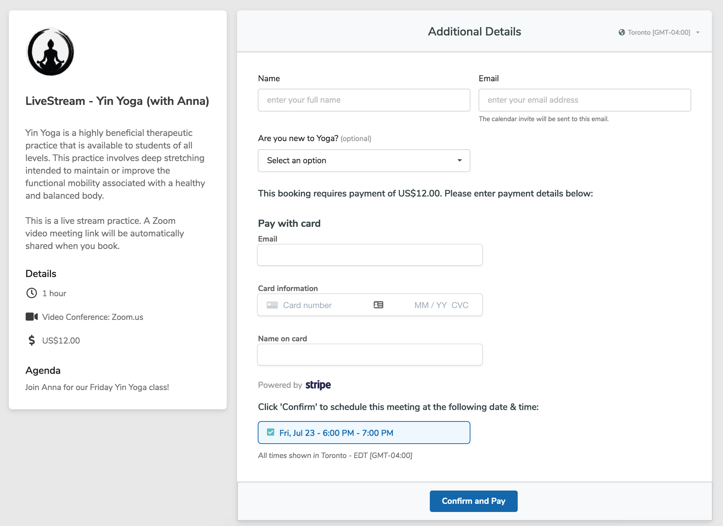This screenshot has width=723, height=526.
Task: Click the '1 hour' duration text
Action: [54, 293]
